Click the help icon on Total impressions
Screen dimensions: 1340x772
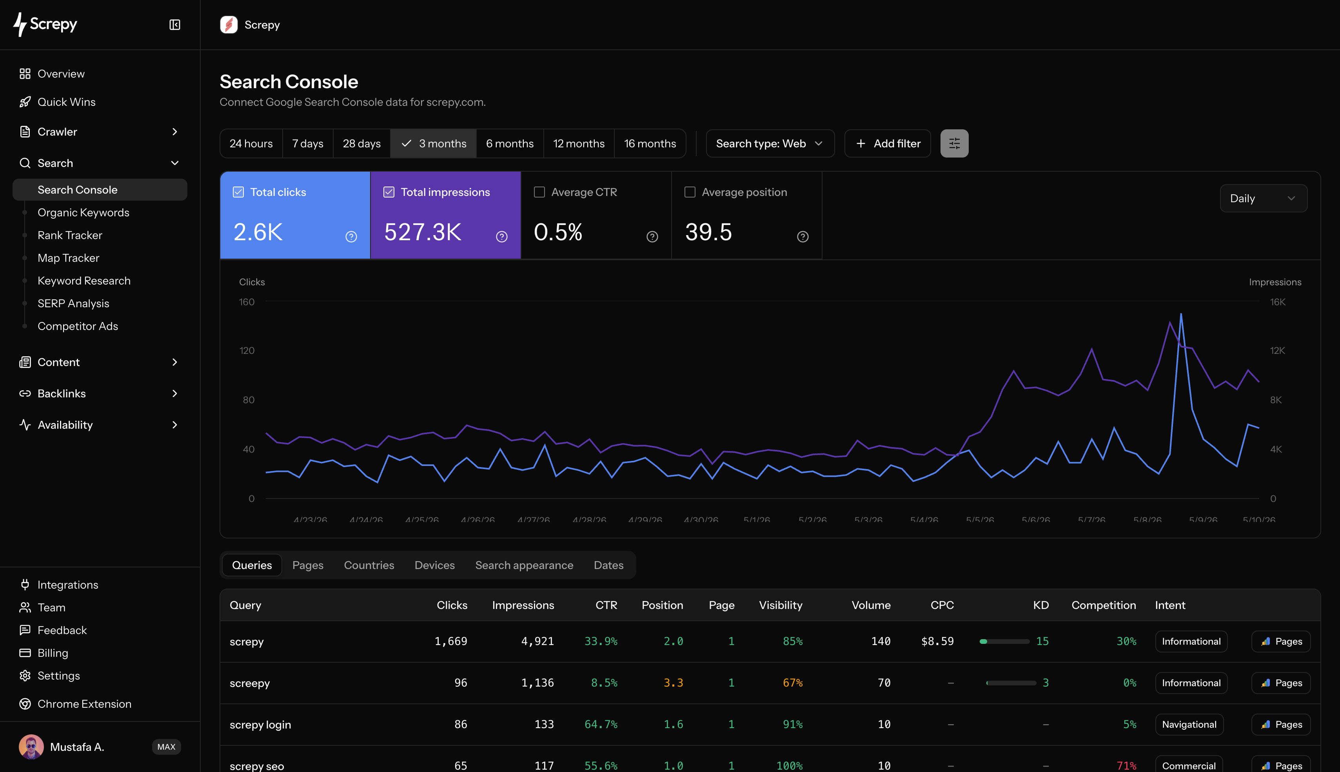point(502,236)
